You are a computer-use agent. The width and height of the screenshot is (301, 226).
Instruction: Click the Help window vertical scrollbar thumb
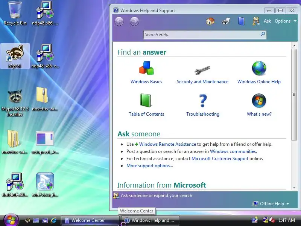(x=294, y=95)
